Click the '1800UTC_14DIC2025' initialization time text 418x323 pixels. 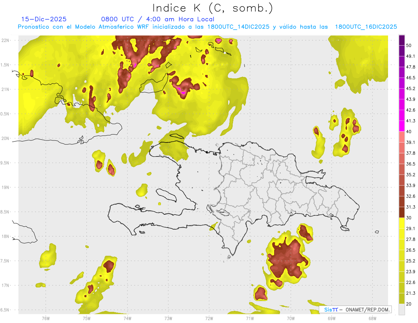pyautogui.click(x=238, y=27)
